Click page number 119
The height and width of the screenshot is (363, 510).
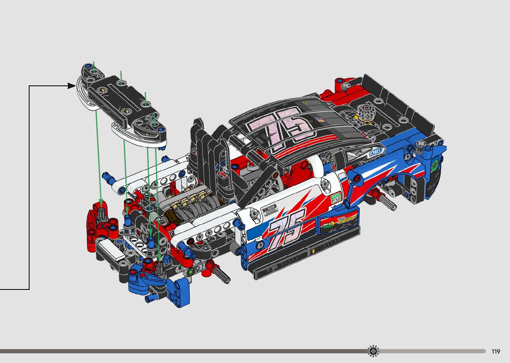tap(496, 351)
